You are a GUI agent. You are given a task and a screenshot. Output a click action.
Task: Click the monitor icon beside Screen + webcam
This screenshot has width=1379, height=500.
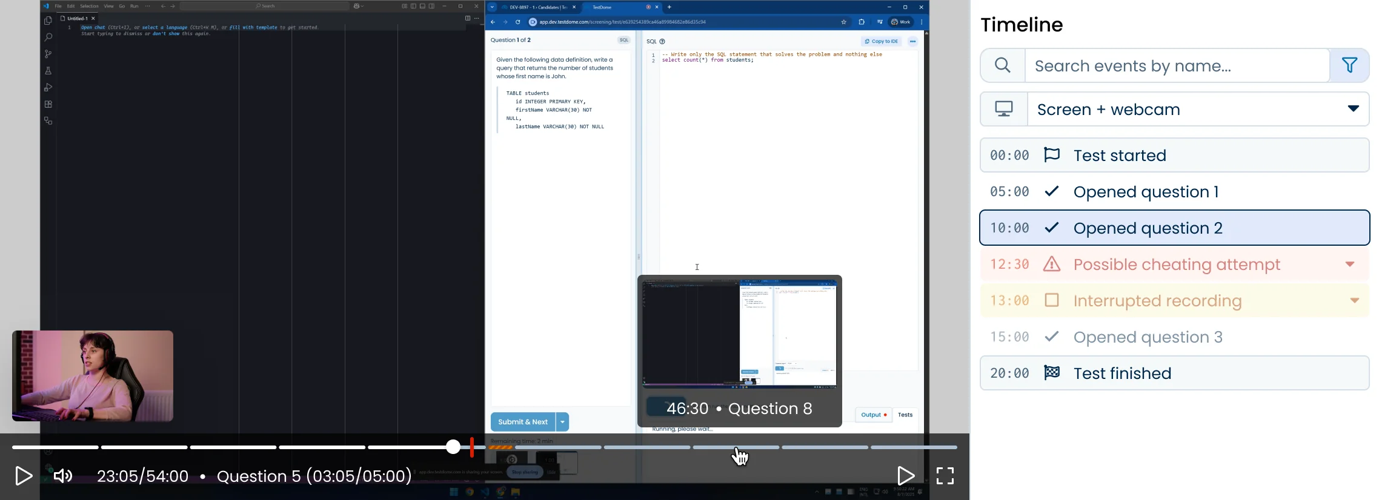click(1004, 110)
